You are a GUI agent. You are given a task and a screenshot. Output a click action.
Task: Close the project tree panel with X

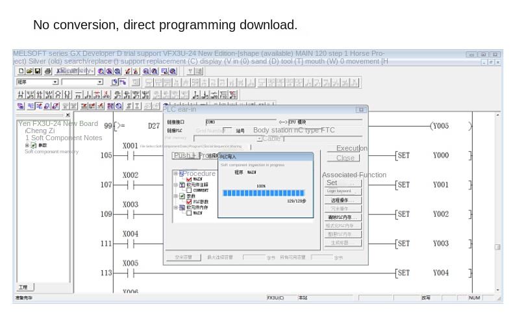tap(68, 115)
